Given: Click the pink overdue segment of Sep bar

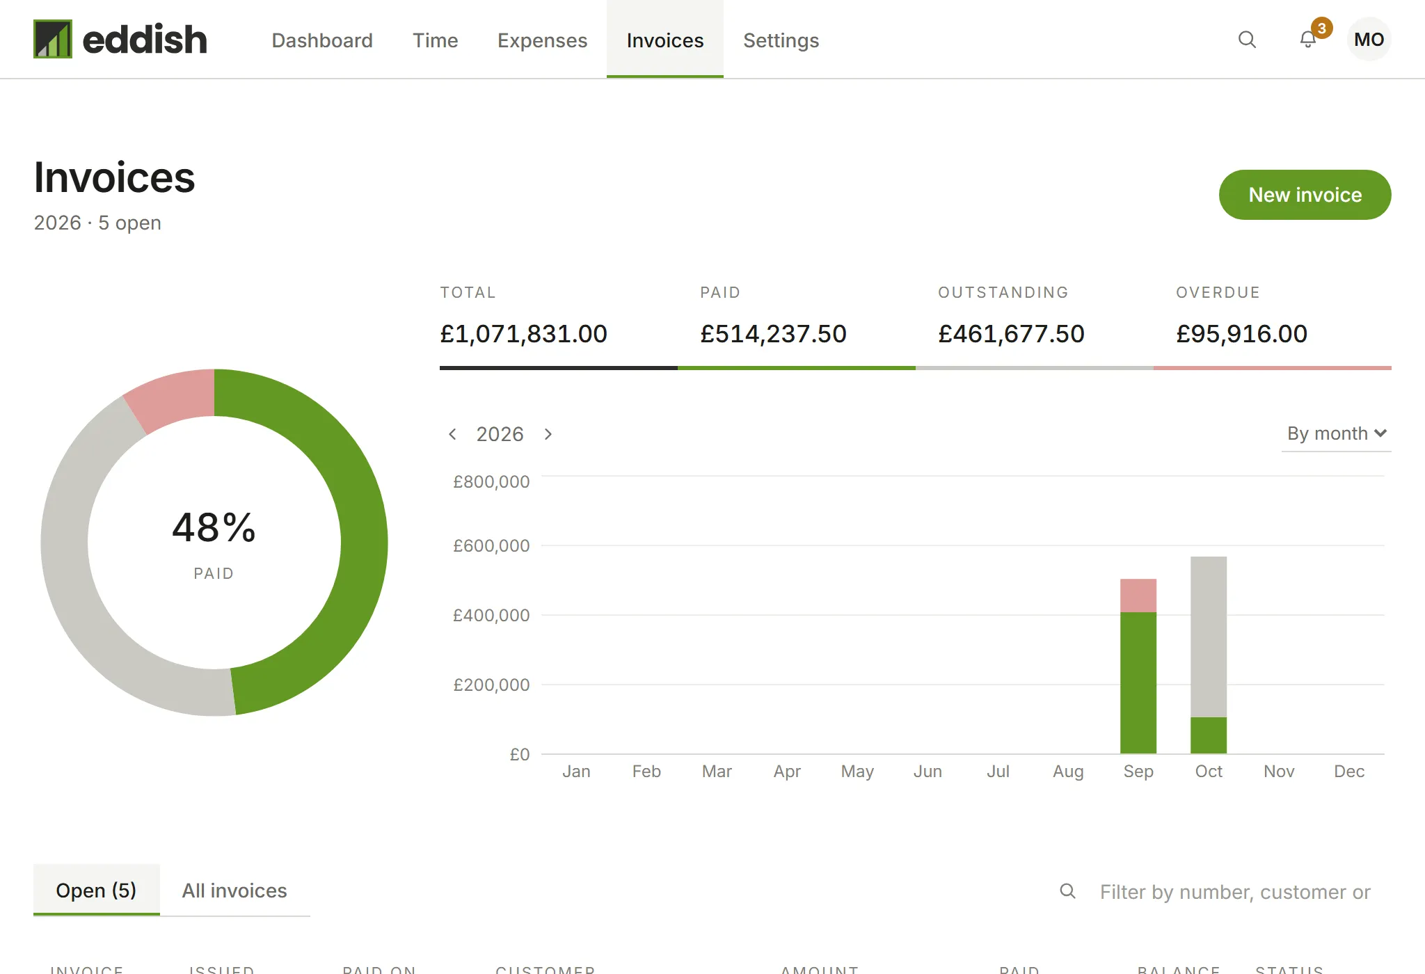Looking at the screenshot, I should [x=1138, y=596].
